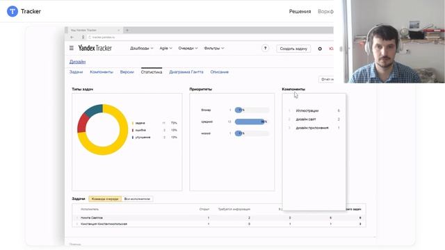Switch to the Версии tab
445x250 pixels.
pyautogui.click(x=127, y=72)
